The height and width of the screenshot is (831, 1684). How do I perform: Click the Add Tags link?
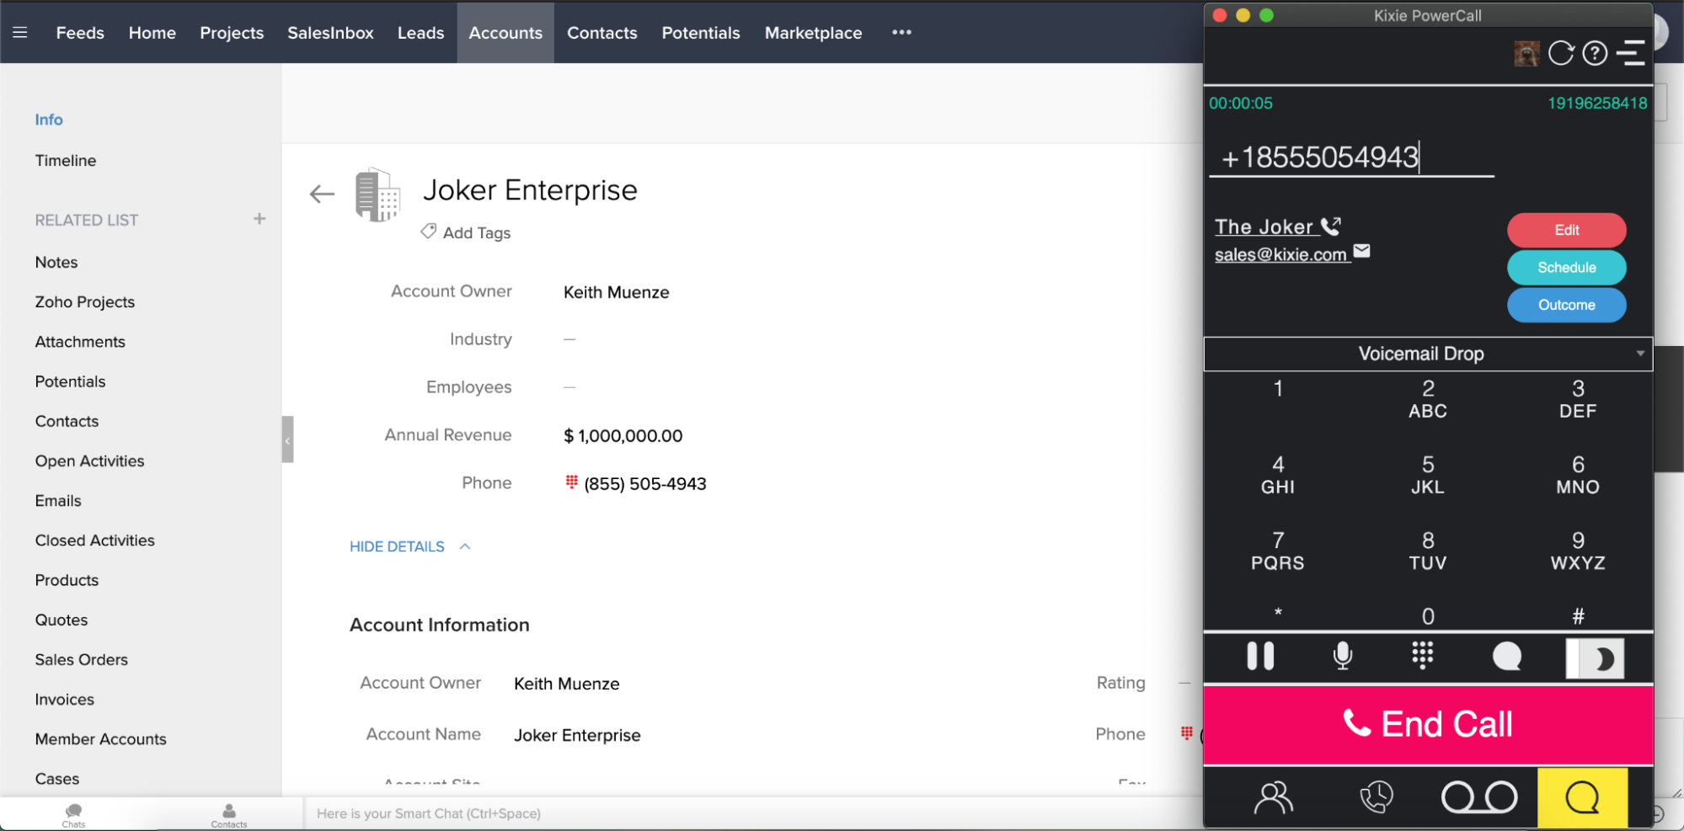coord(477,232)
